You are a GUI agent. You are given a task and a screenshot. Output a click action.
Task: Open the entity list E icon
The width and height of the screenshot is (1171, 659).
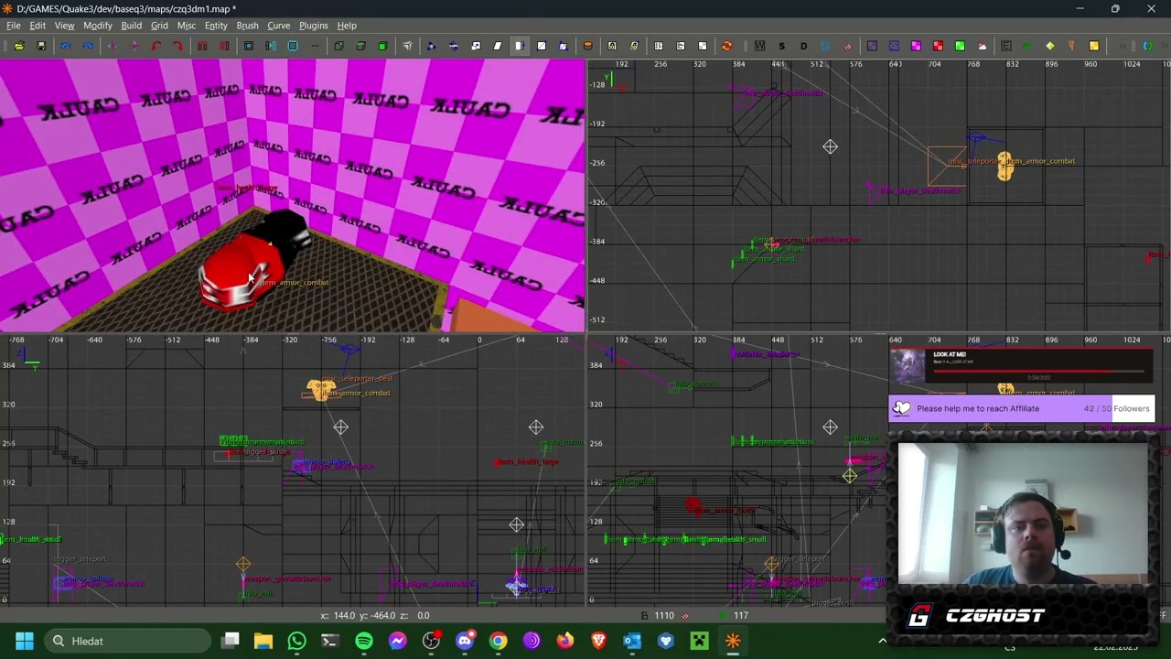(x=1006, y=46)
